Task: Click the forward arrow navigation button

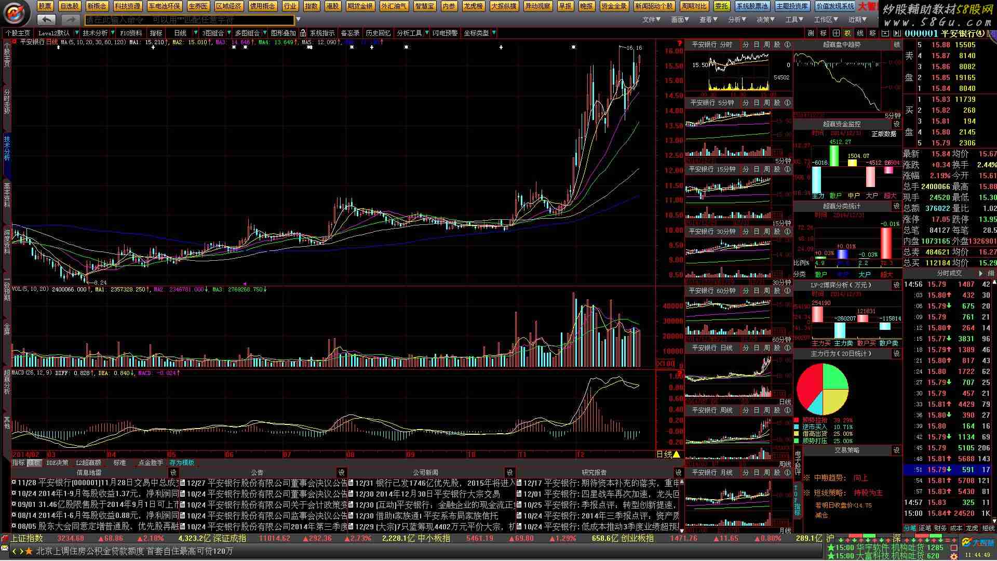Action: 70,20
